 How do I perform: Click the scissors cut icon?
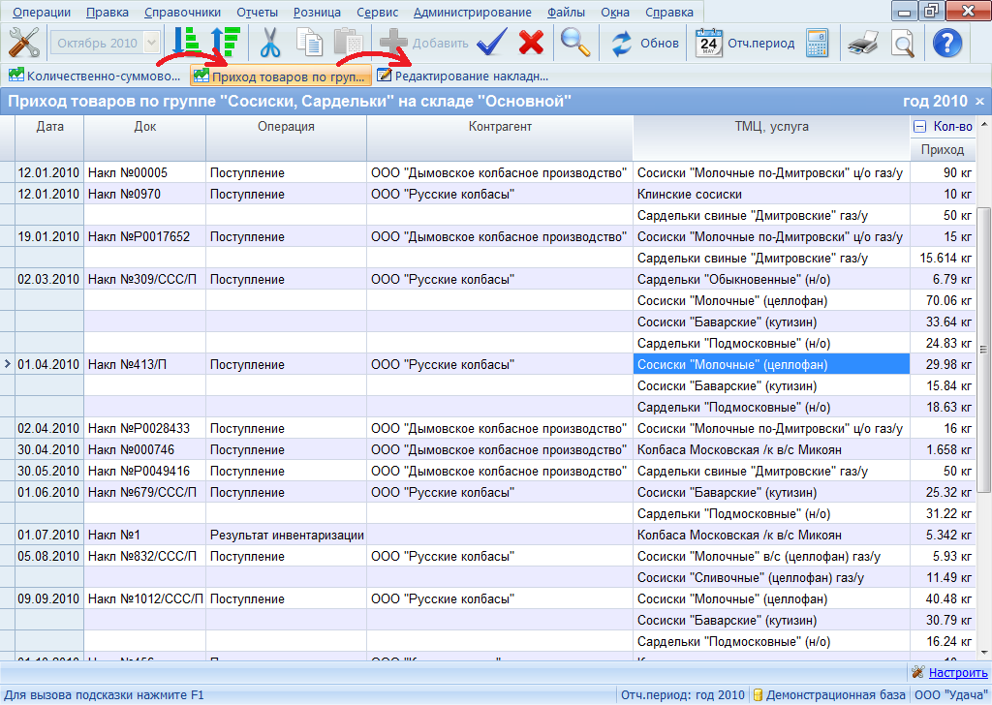(271, 43)
